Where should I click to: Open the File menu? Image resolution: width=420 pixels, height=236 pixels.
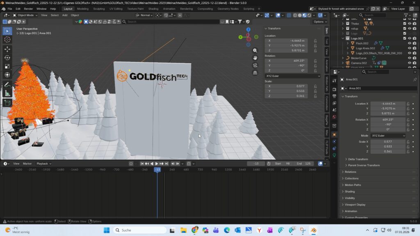click(10, 9)
